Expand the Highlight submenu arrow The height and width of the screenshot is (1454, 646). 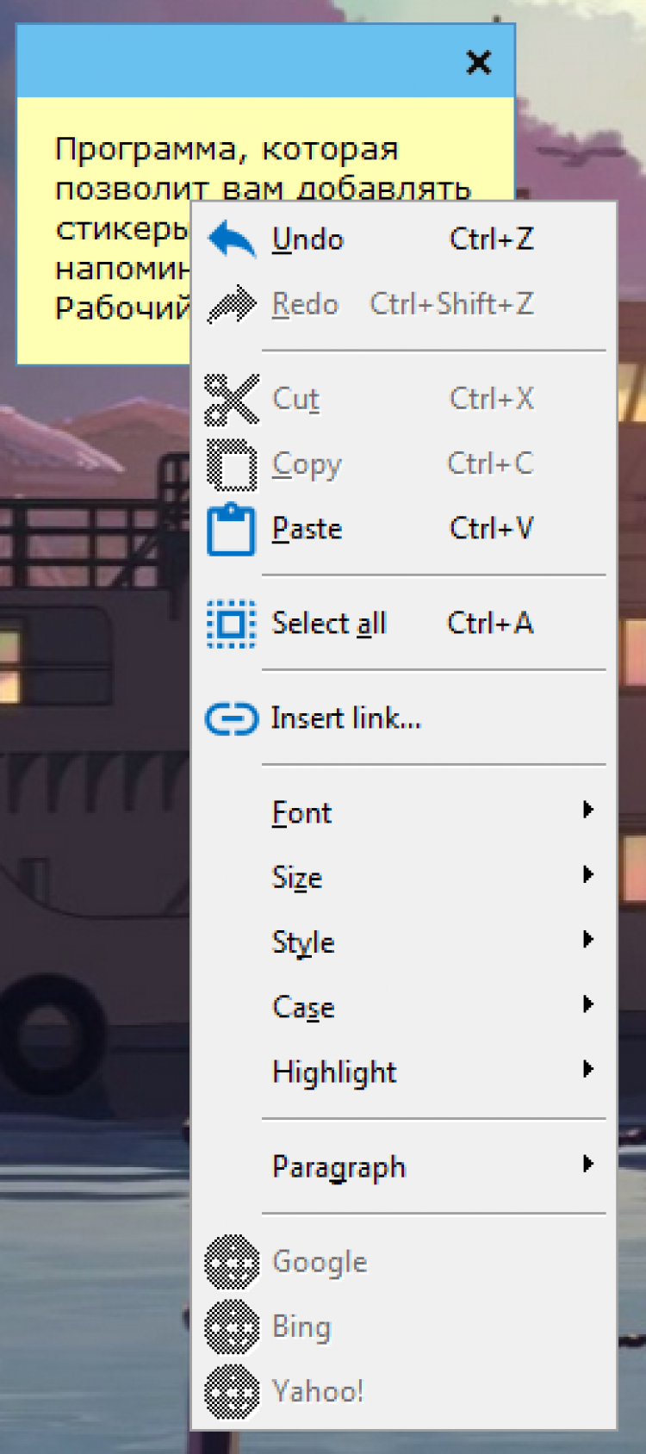[x=588, y=1069]
